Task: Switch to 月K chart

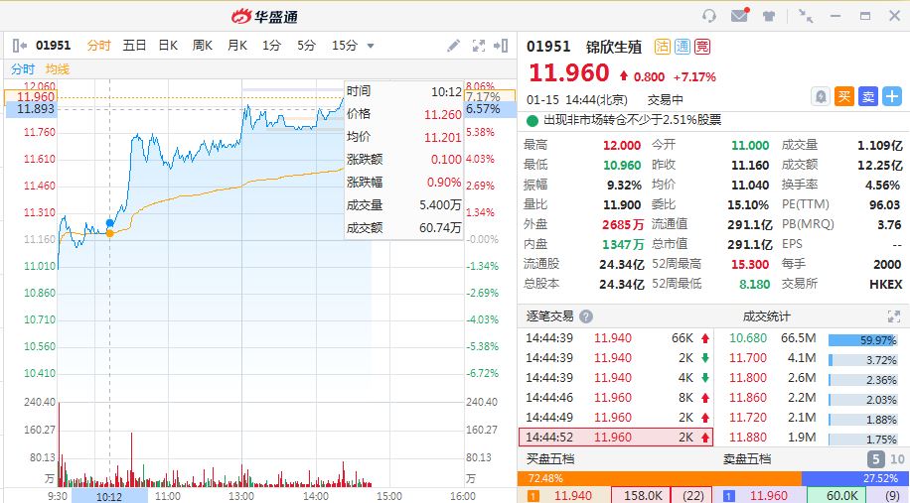Action: tap(237, 46)
